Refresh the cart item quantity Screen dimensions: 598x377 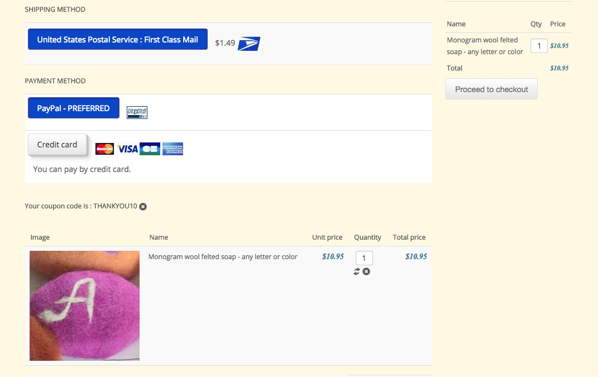pos(357,271)
